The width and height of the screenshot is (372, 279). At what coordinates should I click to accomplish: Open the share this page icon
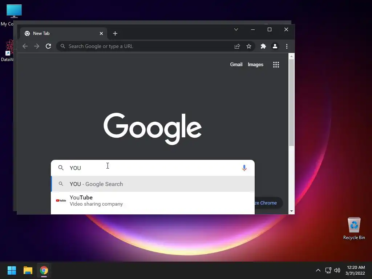(x=237, y=46)
